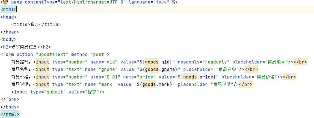This screenshot has height=118, width=314.
Task: Click the type="submit" attribute
Action: click(x=48, y=92)
